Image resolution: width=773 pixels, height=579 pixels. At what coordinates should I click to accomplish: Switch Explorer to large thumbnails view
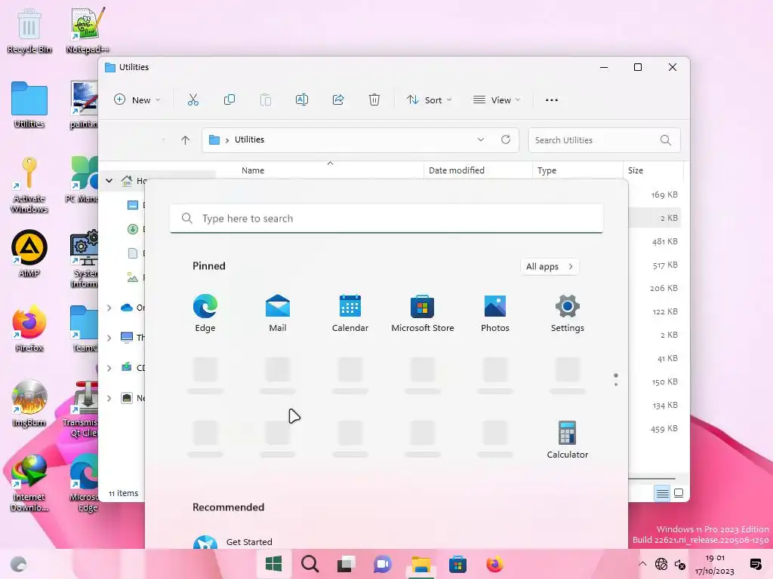(679, 493)
